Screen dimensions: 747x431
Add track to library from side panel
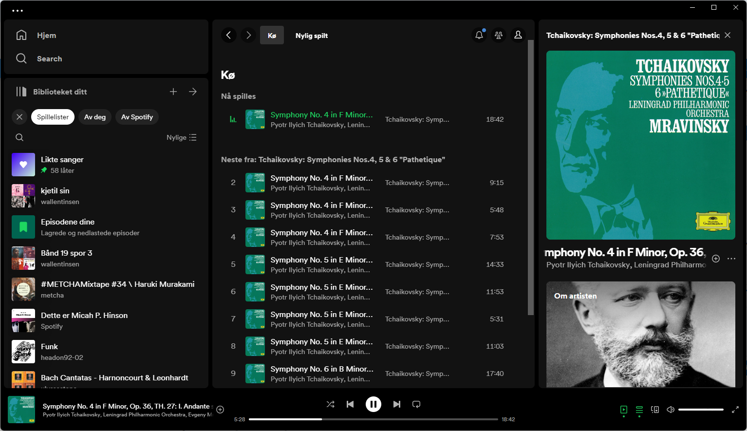point(716,259)
